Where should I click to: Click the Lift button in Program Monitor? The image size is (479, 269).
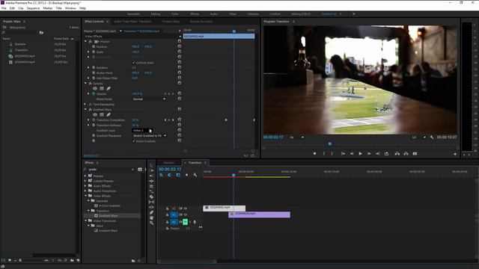397,154
